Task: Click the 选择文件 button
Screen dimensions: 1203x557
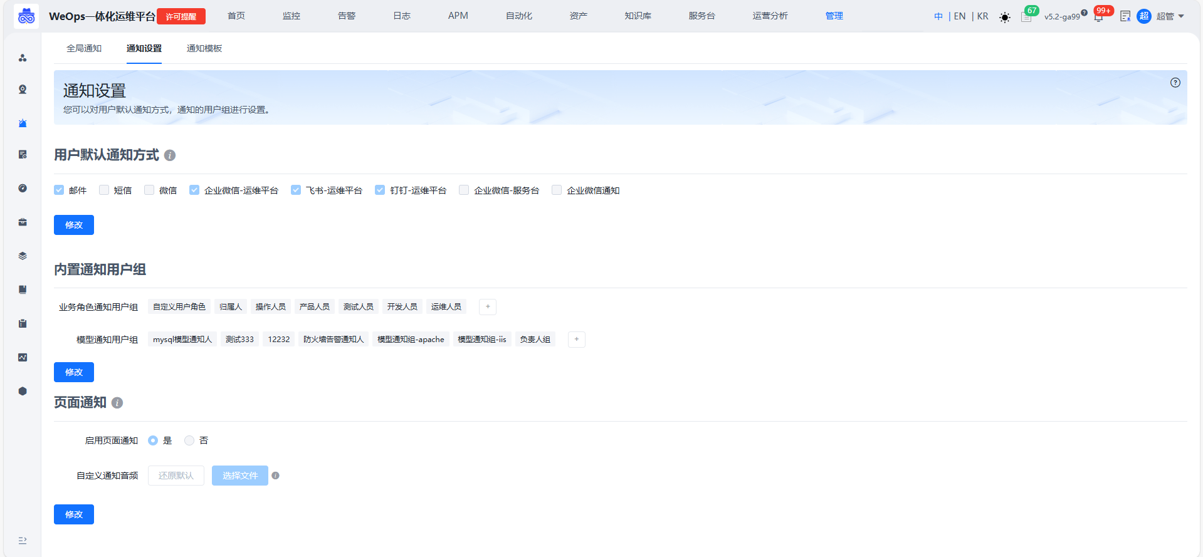Action: [239, 476]
